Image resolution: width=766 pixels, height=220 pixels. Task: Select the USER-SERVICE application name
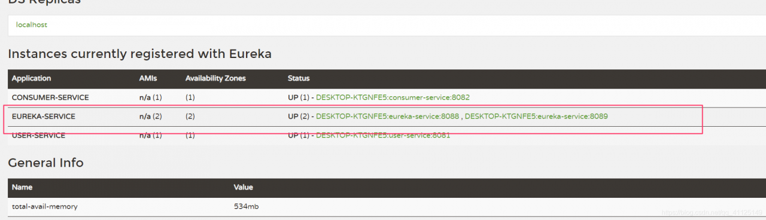[39, 136]
